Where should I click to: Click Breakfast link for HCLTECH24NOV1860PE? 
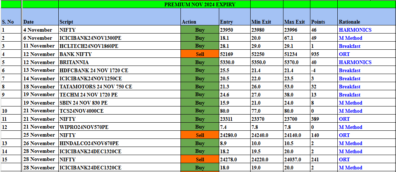point(349,46)
